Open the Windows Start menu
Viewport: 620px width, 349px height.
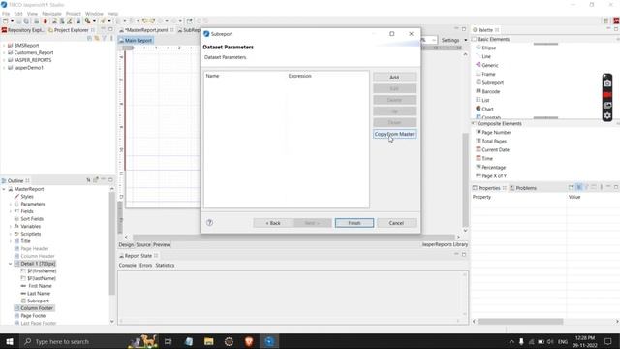[10, 341]
